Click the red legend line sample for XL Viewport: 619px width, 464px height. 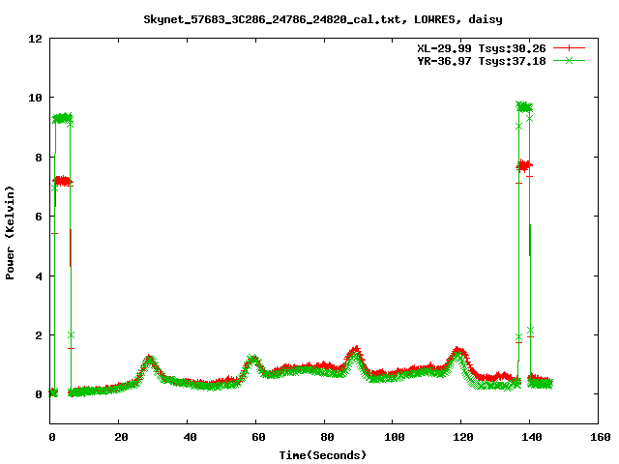pos(569,48)
